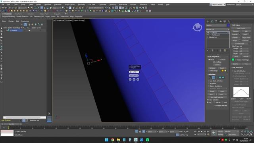Open Chrome from the Windows taskbar

tap(112, 140)
